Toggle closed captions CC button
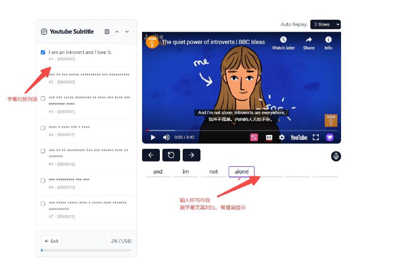Screen dimensions: 396x262 point(269,137)
